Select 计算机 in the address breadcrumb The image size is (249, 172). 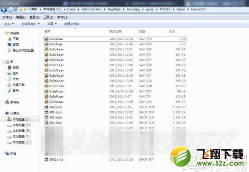(33, 9)
